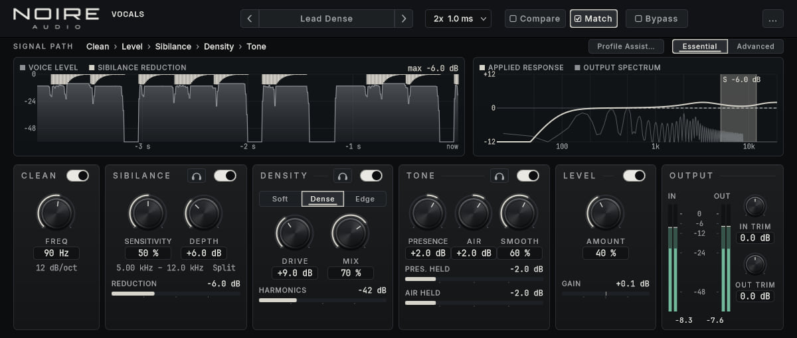Toggle the Clean module on/off switch
This screenshot has height=338, width=797.
[78, 176]
